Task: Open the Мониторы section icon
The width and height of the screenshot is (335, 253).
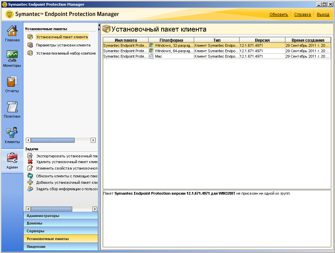Action: [x=12, y=57]
